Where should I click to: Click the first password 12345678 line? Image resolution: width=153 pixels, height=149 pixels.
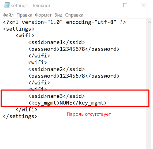click(x=74, y=49)
